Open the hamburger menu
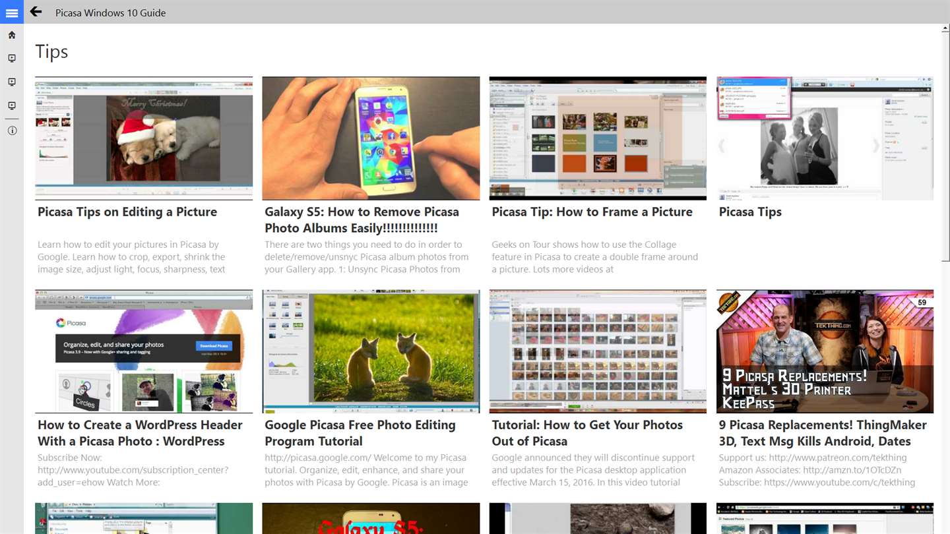The height and width of the screenshot is (534, 950). [12, 12]
